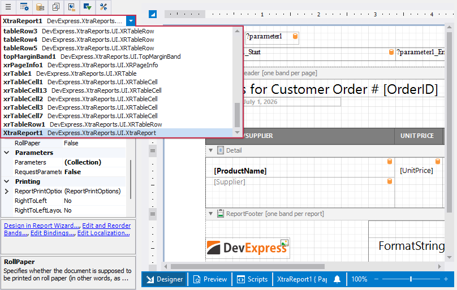Open the Report Explorer chart pages icon
The image size is (457, 290).
(x=55, y=7)
